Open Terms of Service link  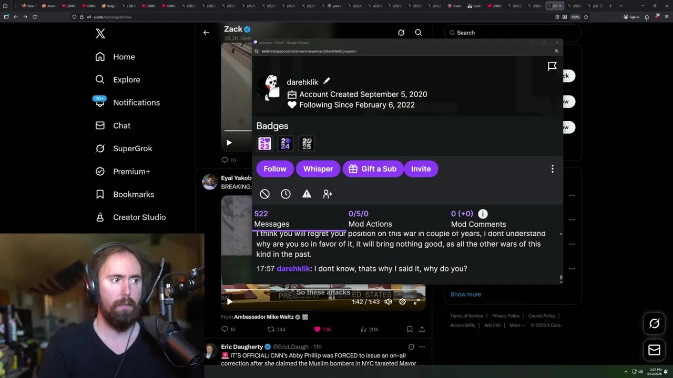pyautogui.click(x=466, y=316)
